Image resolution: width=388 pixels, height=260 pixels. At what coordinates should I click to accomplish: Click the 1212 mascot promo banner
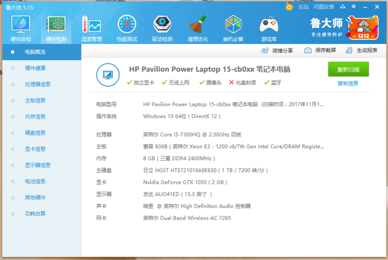(363, 29)
